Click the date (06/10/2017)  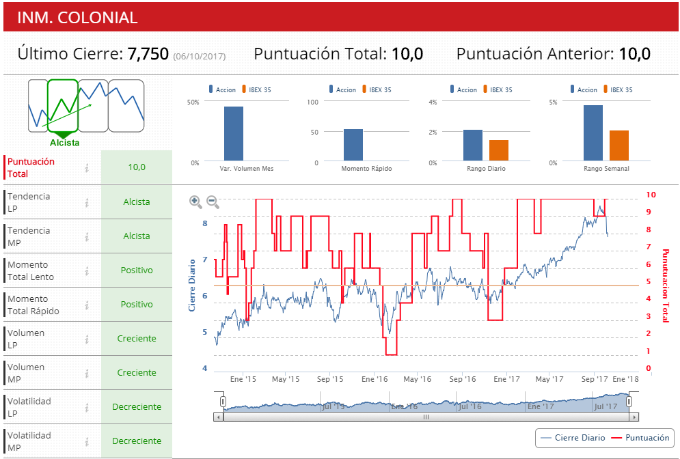click(x=200, y=56)
